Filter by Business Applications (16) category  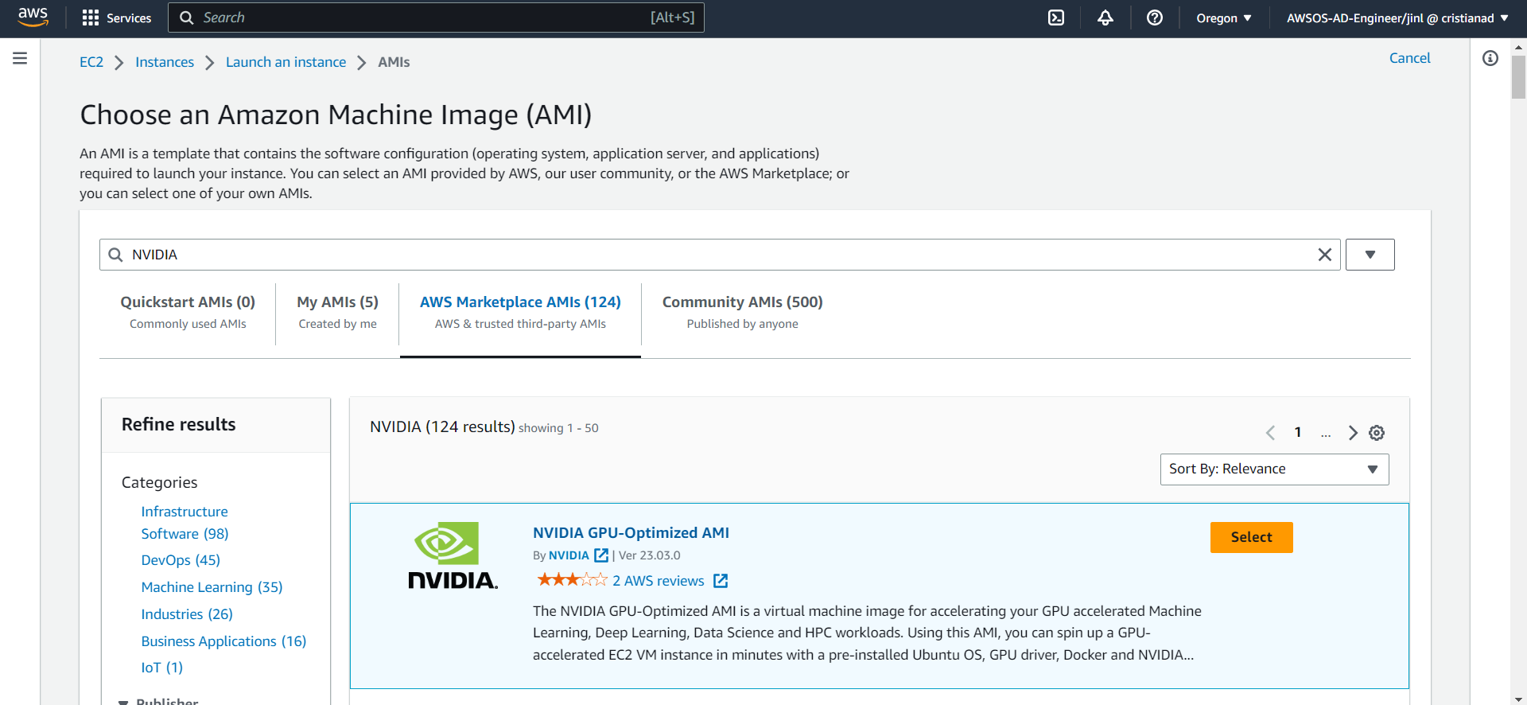(223, 641)
